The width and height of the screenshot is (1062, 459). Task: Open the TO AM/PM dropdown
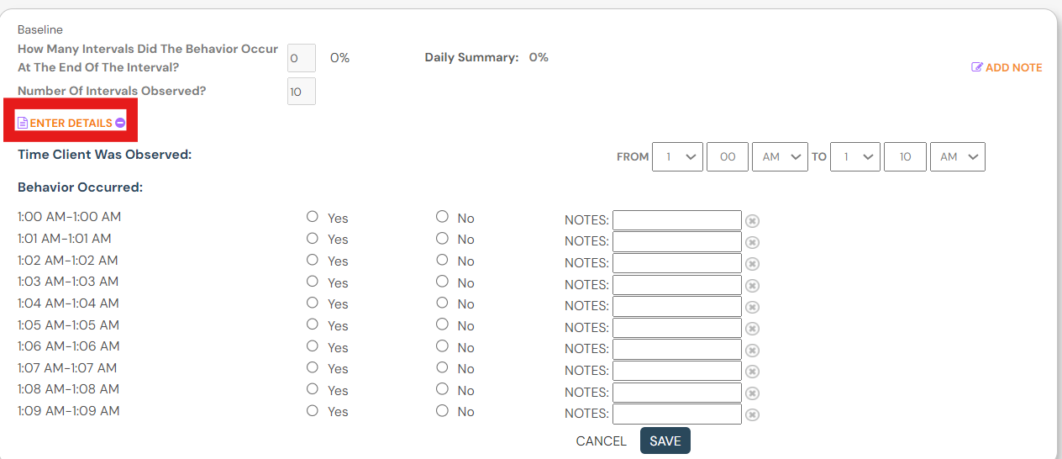pyautogui.click(x=957, y=157)
